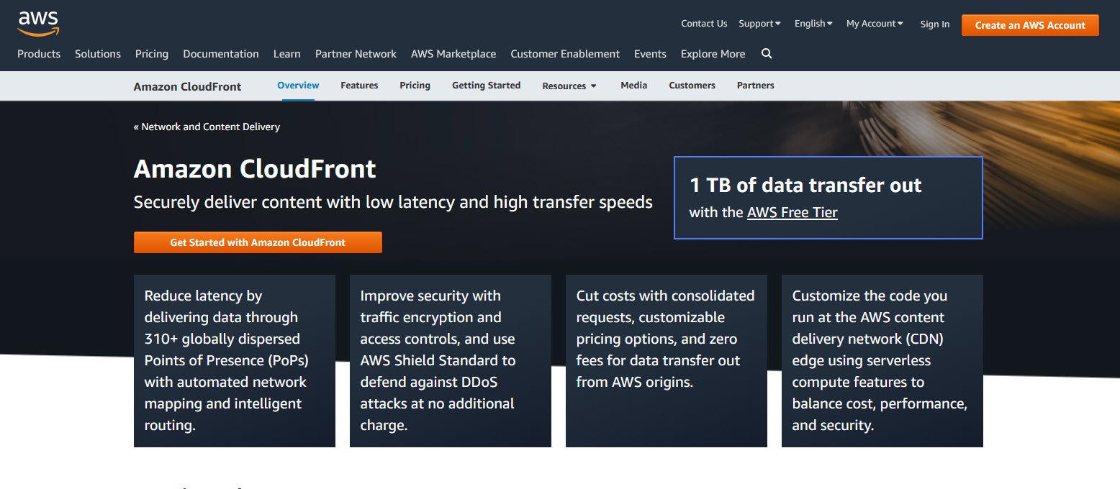Switch to the Overview tab
Viewport: 1120px width, 489px height.
coord(298,86)
